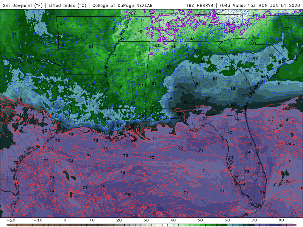This screenshot has width=303, height=227.
Task: Click the dewpoint value 69 near the Georgia-Florida border
Action: [233, 105]
